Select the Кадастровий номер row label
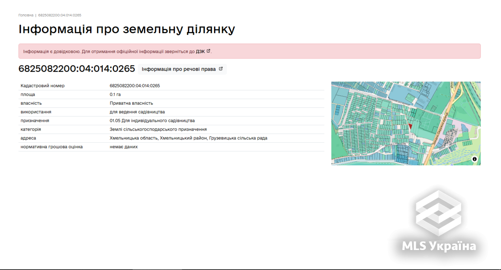Screen dimensions: 501x270 tap(43, 86)
